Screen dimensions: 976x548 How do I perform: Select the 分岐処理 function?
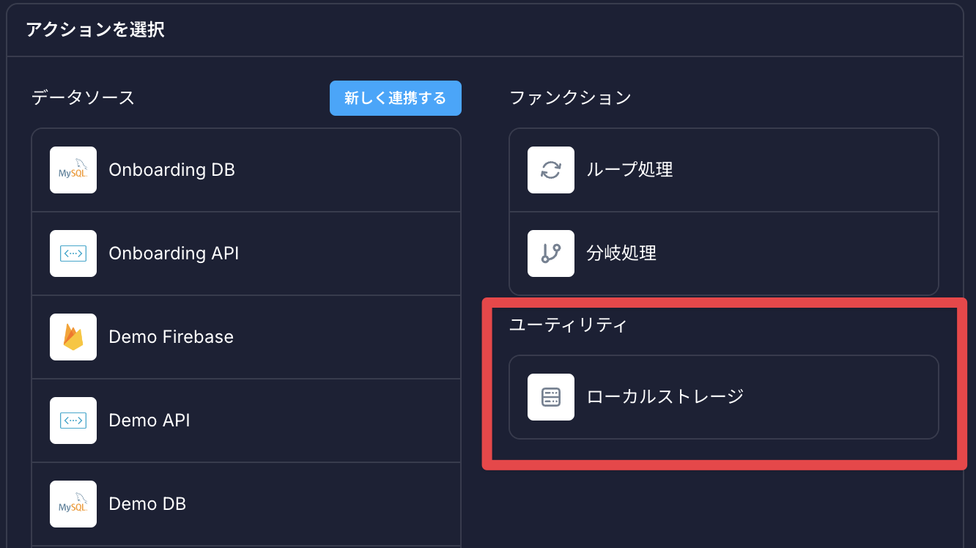[x=724, y=253]
